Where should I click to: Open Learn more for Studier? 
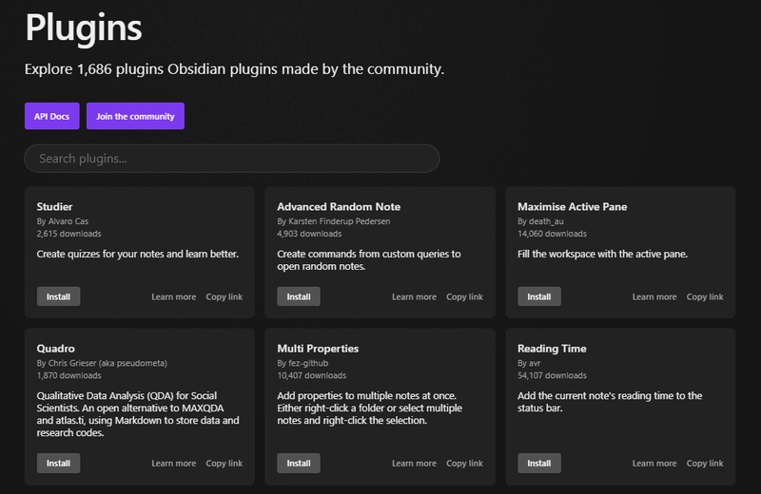tap(174, 296)
